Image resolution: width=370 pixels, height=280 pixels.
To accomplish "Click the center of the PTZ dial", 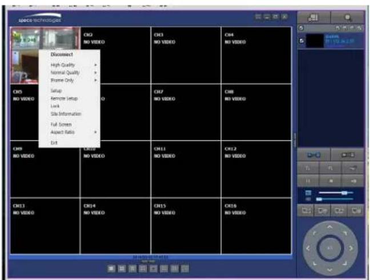I will [330, 248].
